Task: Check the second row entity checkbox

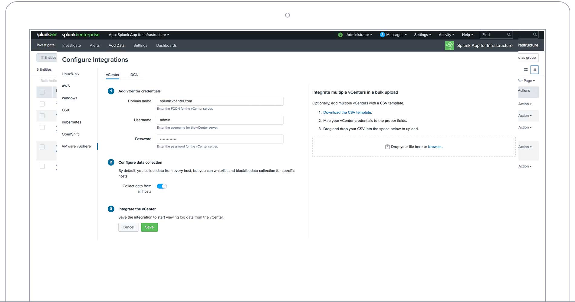Action: click(42, 104)
